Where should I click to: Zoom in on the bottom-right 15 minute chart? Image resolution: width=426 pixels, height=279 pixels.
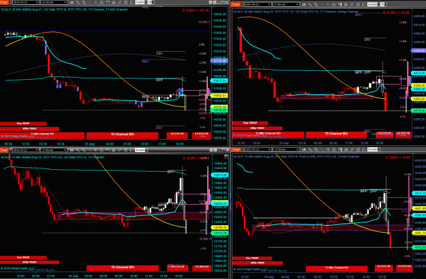(x=316, y=149)
